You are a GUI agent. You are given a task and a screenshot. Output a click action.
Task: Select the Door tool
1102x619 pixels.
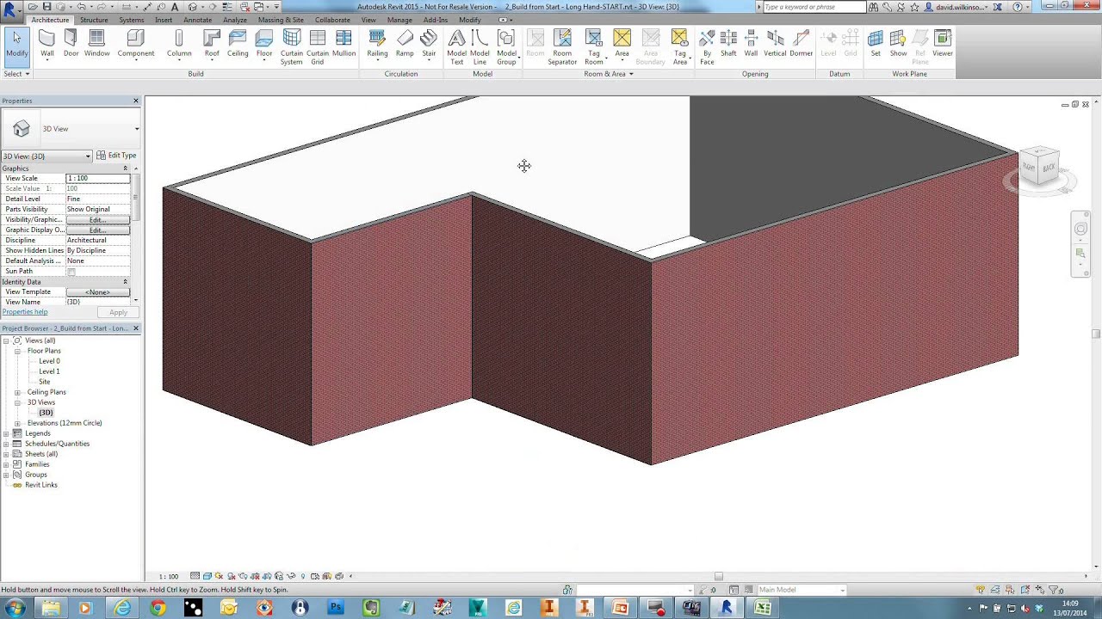click(x=71, y=45)
